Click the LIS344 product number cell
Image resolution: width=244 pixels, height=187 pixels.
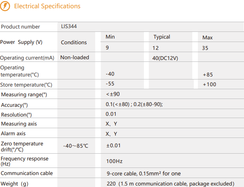(x=69, y=27)
